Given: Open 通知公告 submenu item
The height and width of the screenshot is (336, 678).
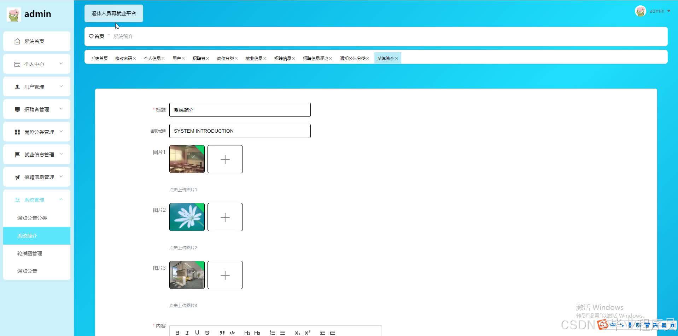Looking at the screenshot, I should pos(37,271).
